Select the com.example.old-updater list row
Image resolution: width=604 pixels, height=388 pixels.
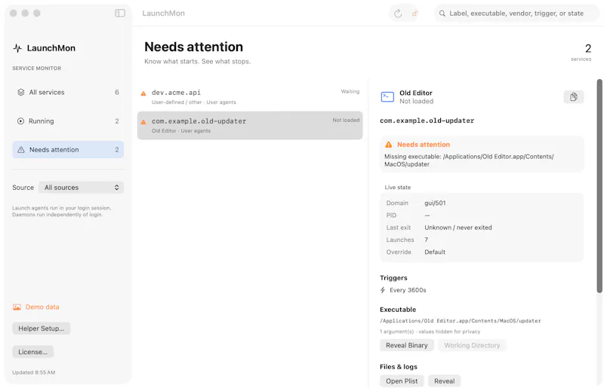point(250,125)
